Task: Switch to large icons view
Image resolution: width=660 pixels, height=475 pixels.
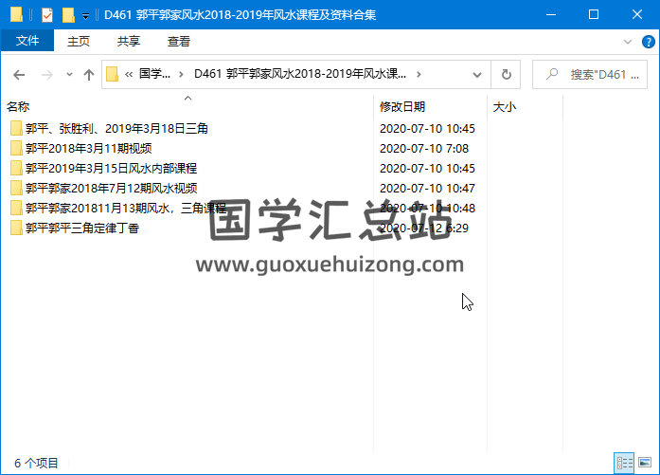Action: [645, 464]
